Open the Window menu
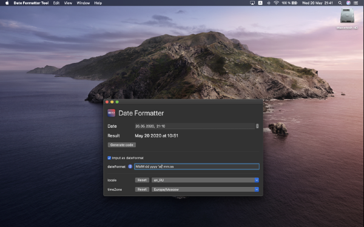 [83, 3]
